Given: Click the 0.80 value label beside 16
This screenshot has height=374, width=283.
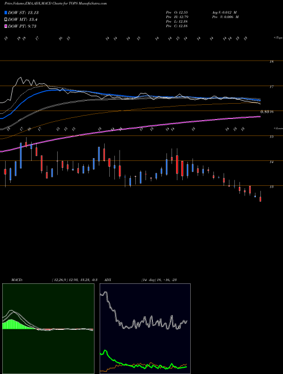Looking at the screenshot, I should [264, 112].
